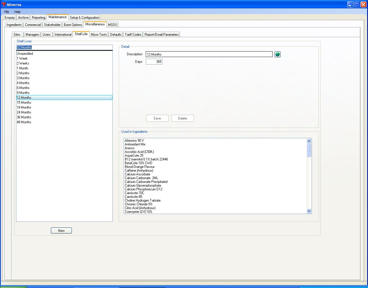Click the Days input field
Image resolution: width=368 pixels, height=288 pixels.
154,62
